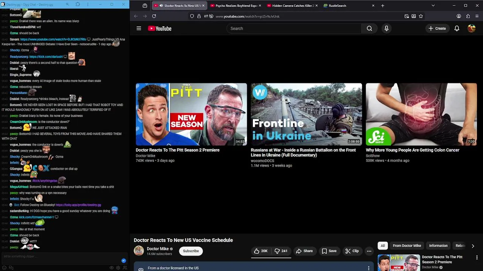Open the browser profile account icon
The image size is (483, 271).
(459, 16)
